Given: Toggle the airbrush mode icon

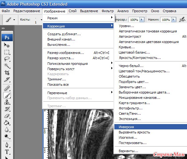Looking at the screenshot, I should [x=182, y=19].
